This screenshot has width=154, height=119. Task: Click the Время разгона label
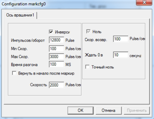point(24,65)
